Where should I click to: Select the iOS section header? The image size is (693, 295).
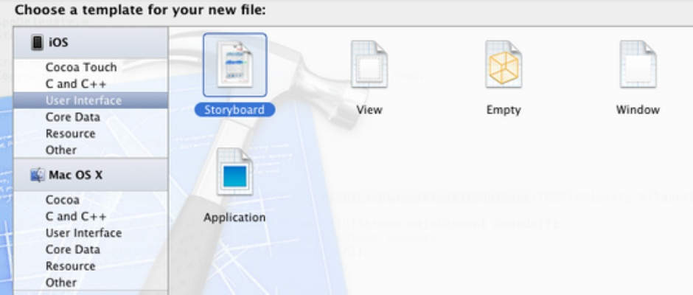[91, 43]
